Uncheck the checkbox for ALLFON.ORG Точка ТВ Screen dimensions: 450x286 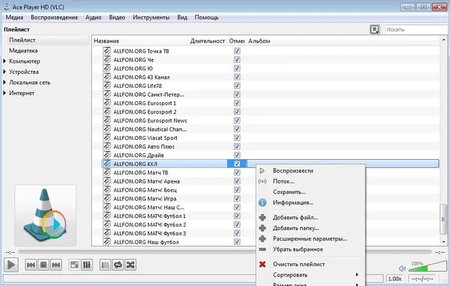237,51
